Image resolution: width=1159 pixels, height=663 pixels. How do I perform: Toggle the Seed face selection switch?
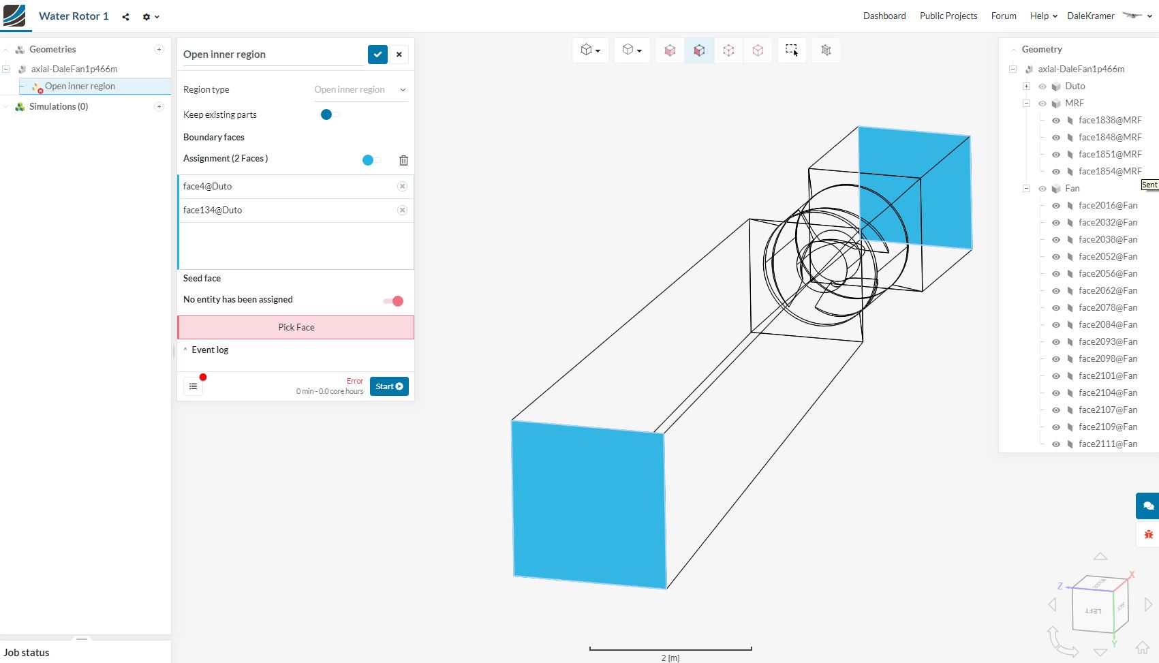(393, 301)
